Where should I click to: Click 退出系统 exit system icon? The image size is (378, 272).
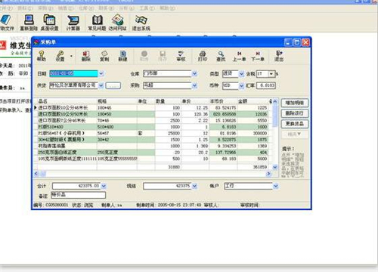pos(141,23)
